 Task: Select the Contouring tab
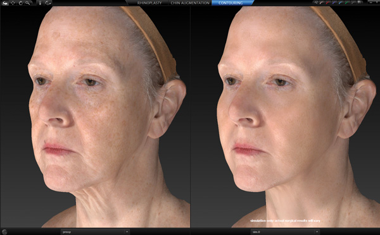(231, 3)
